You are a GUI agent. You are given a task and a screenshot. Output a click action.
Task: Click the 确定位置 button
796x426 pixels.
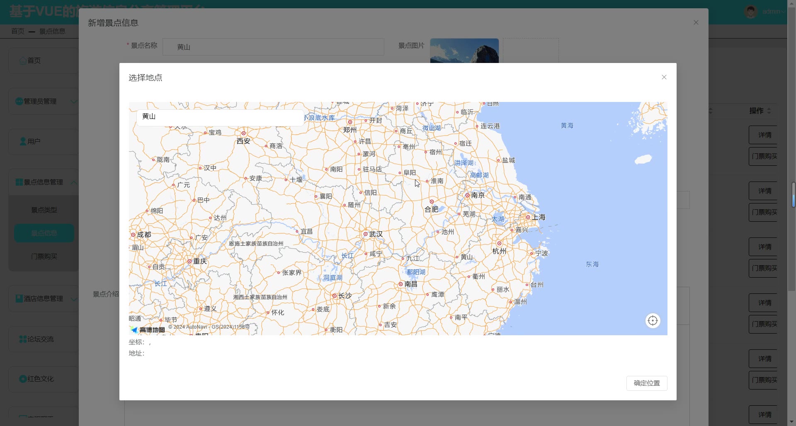(x=646, y=383)
